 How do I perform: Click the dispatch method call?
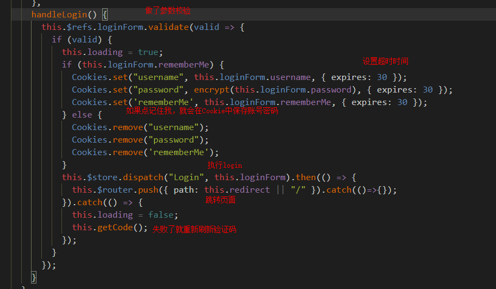point(143,177)
